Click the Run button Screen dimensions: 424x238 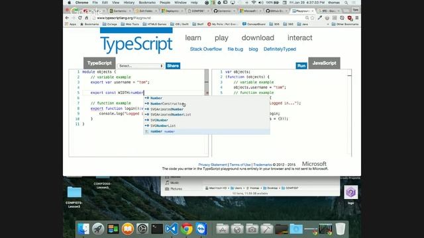point(301,66)
